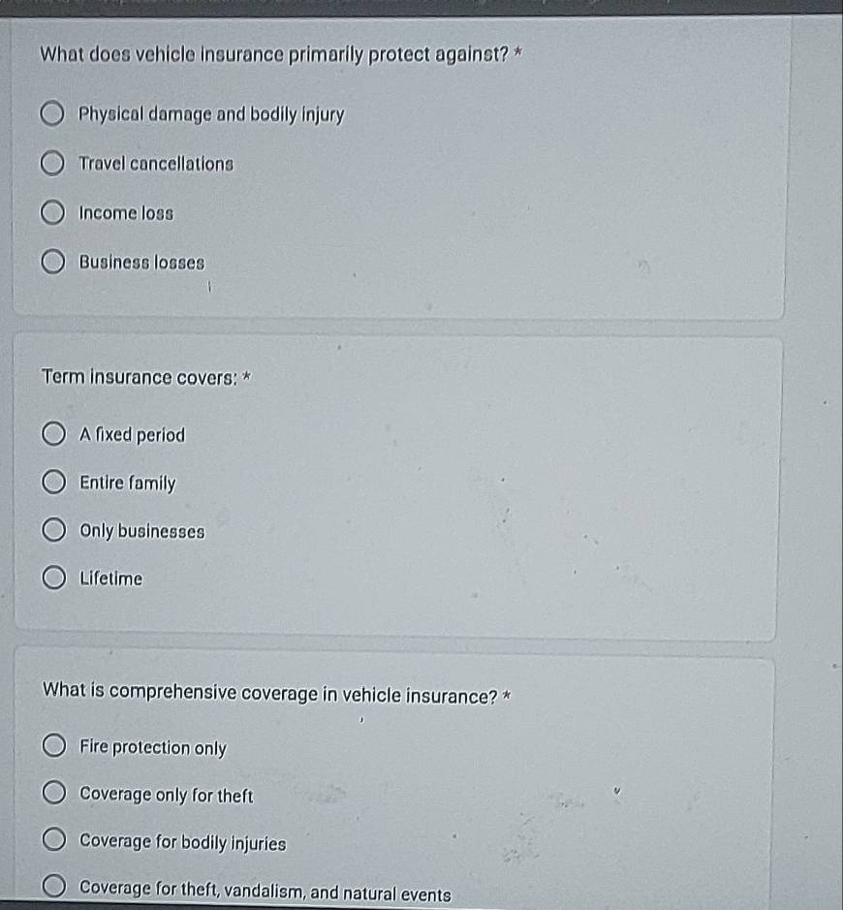Click the 'Lifetime' answer label

110,579
